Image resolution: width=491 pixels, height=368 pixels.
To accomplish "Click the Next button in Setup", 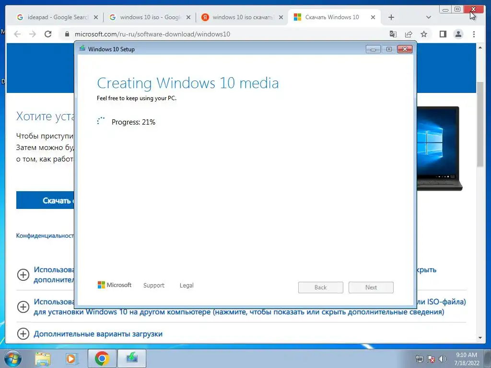I will (x=371, y=287).
